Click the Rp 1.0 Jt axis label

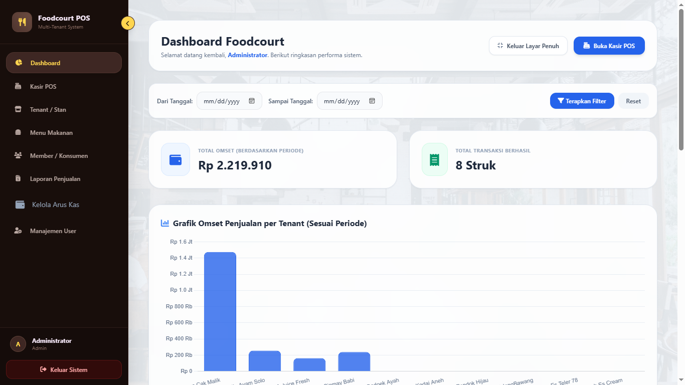pos(181,290)
